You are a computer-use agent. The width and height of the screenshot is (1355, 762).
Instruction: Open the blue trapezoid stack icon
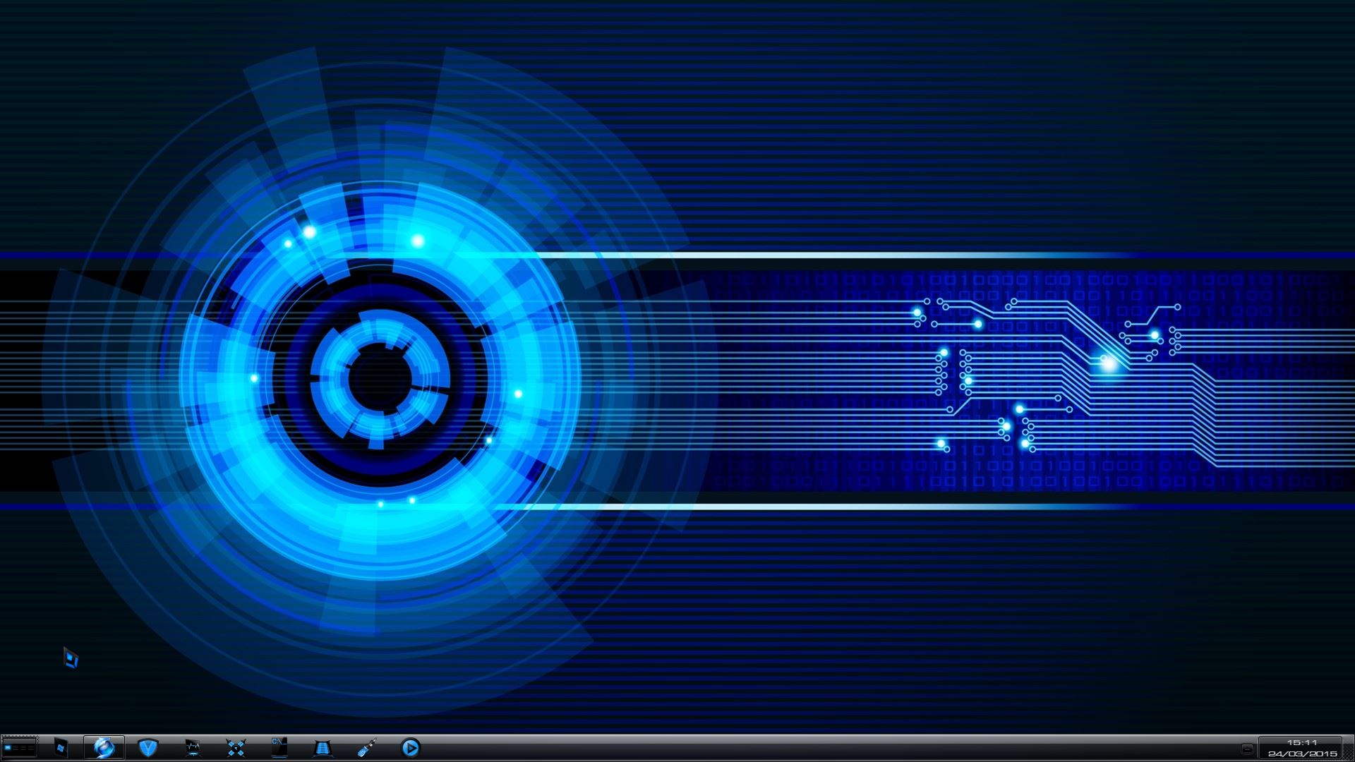(x=323, y=747)
